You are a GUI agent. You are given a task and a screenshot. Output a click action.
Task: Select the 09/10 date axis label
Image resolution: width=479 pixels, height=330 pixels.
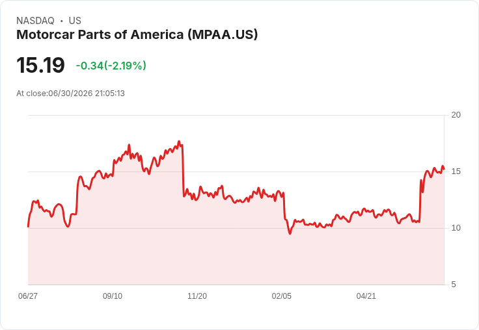pos(113,296)
